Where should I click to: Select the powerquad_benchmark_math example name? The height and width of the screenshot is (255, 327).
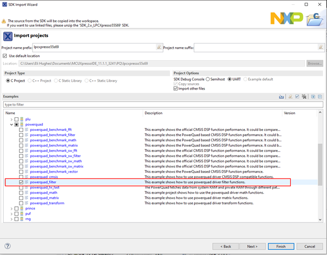tap(53, 140)
